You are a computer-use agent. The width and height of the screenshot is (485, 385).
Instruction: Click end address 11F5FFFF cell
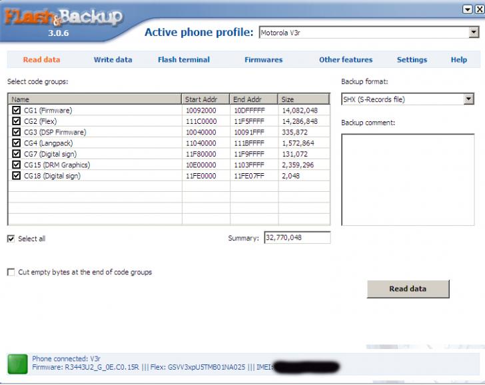[x=249, y=121]
